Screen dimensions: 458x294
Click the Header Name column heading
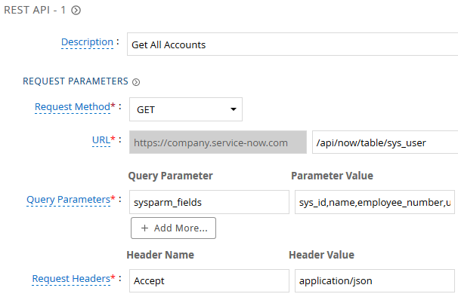pyautogui.click(x=160, y=255)
